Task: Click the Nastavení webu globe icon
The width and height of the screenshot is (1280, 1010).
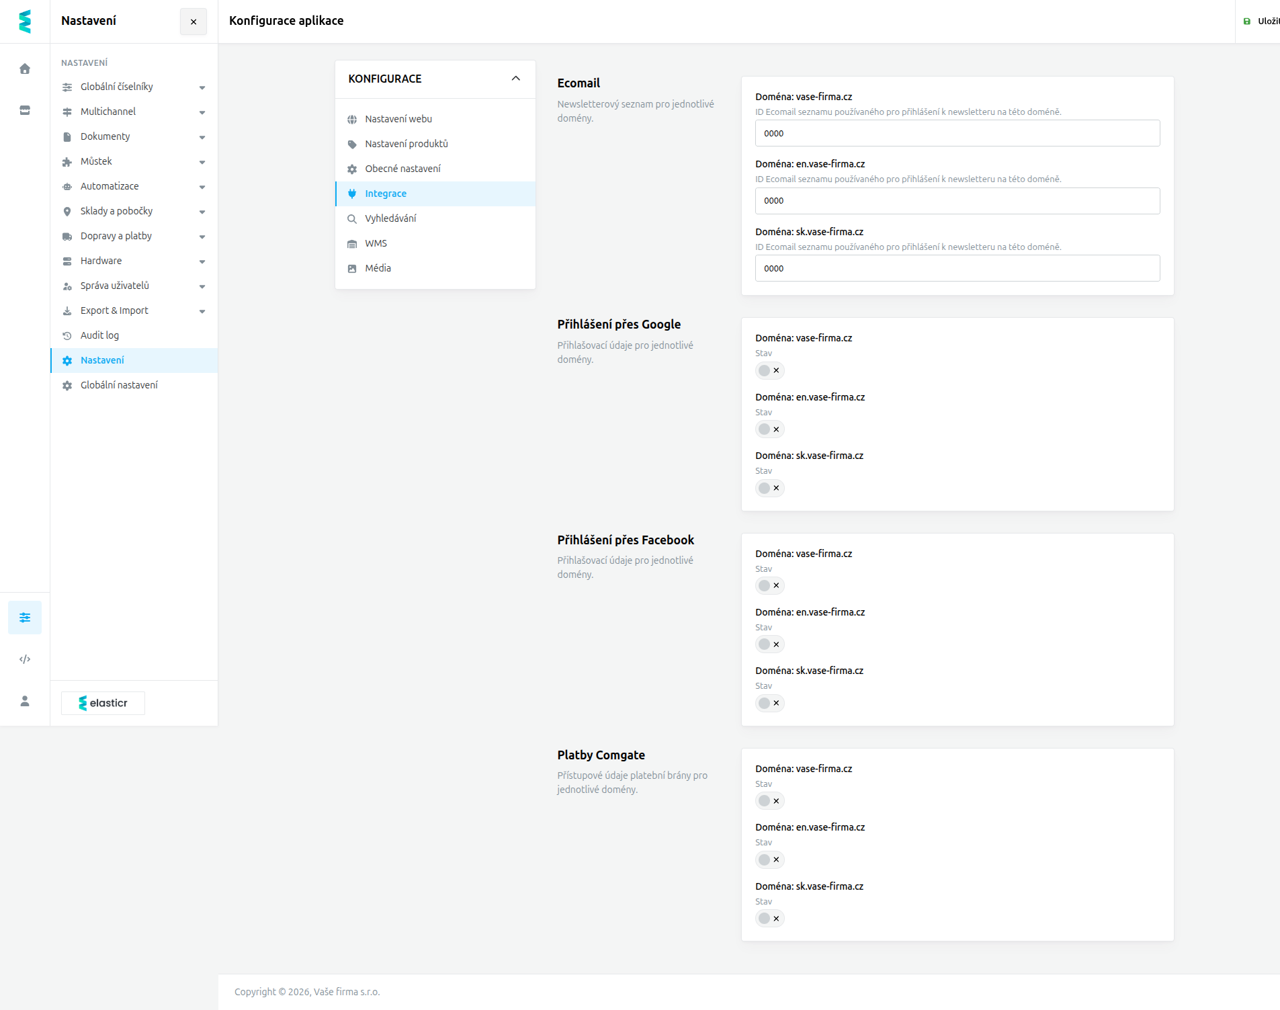Action: [x=352, y=120]
